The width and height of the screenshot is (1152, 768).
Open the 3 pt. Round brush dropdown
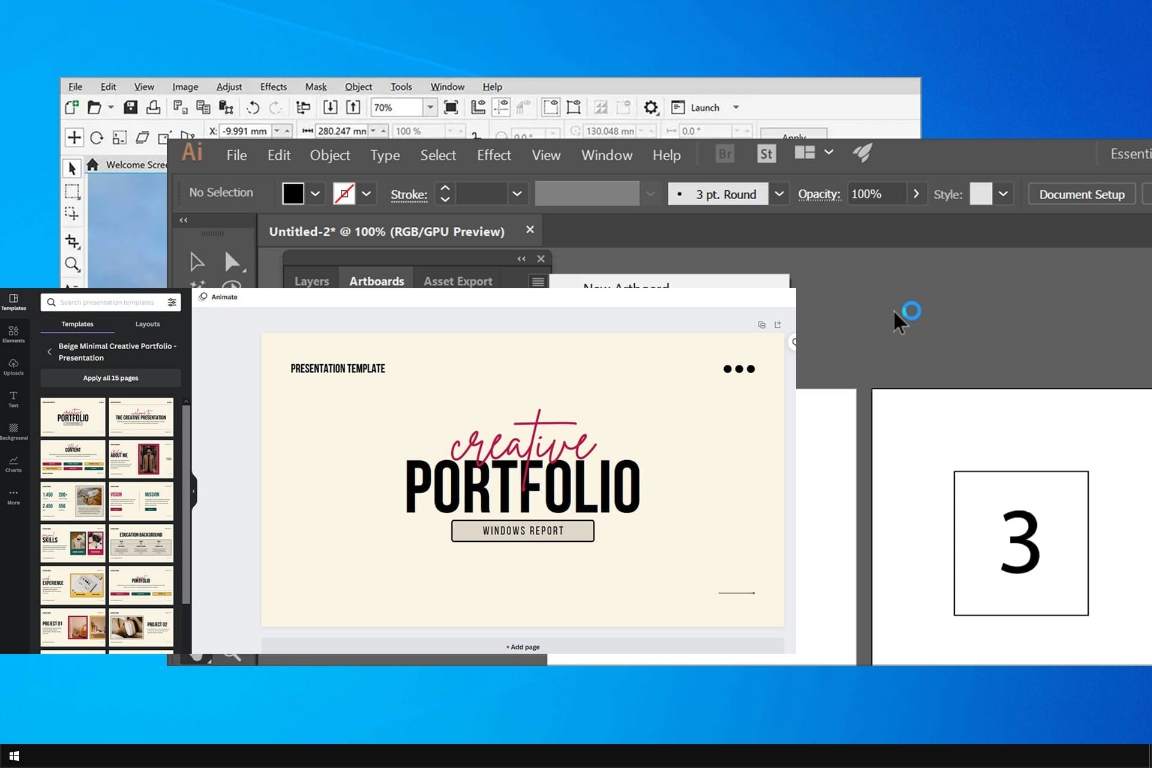coord(779,194)
